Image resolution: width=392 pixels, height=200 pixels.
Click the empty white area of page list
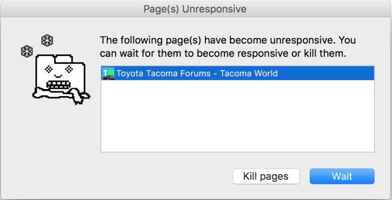pos(237,116)
